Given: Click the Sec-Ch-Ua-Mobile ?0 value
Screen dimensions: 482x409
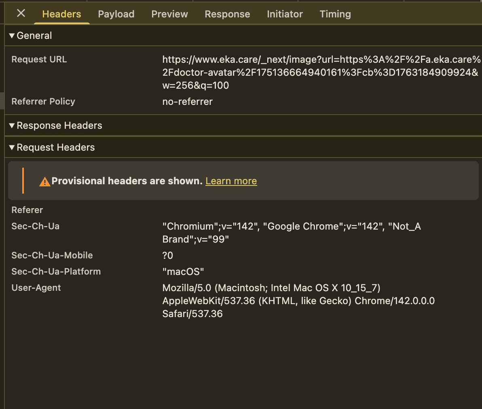Looking at the screenshot, I should pyautogui.click(x=167, y=256).
